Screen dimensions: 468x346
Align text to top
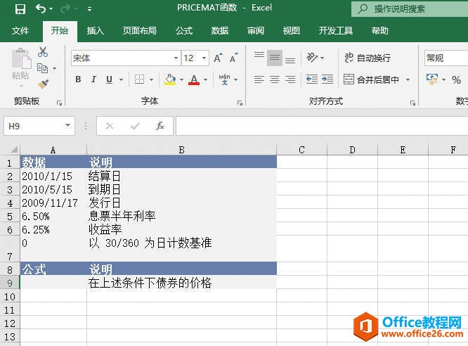[259, 57]
